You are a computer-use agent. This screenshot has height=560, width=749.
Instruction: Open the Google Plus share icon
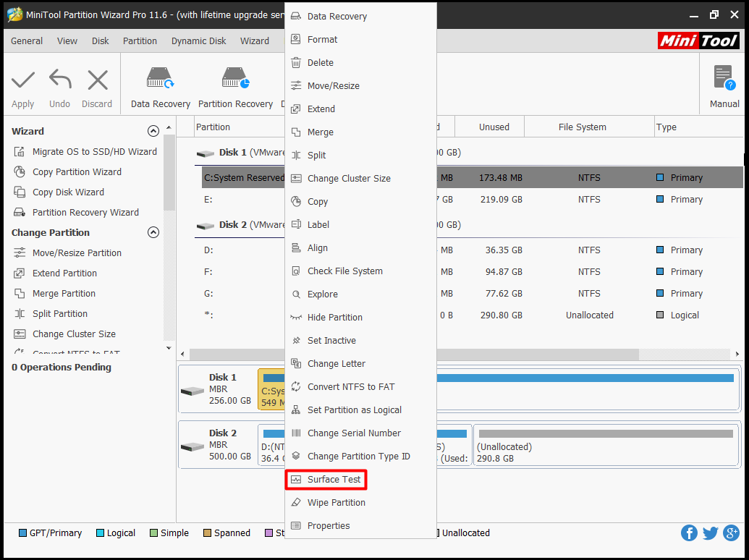pos(732,533)
